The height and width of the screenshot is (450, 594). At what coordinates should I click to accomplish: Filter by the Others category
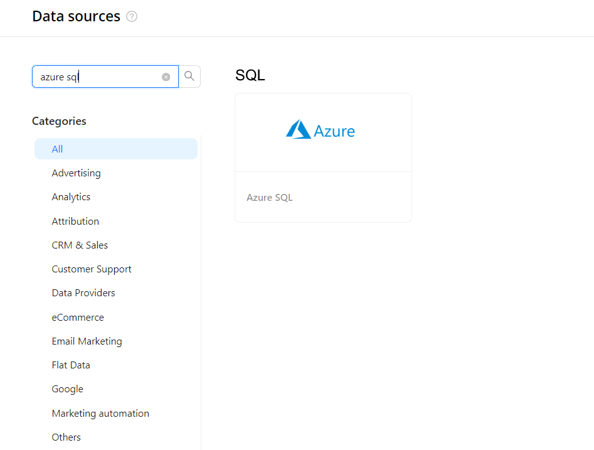pos(66,437)
